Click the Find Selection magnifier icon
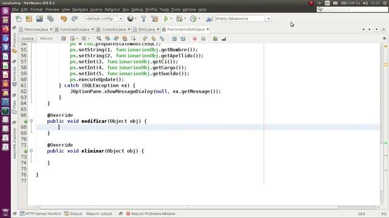 99,39
